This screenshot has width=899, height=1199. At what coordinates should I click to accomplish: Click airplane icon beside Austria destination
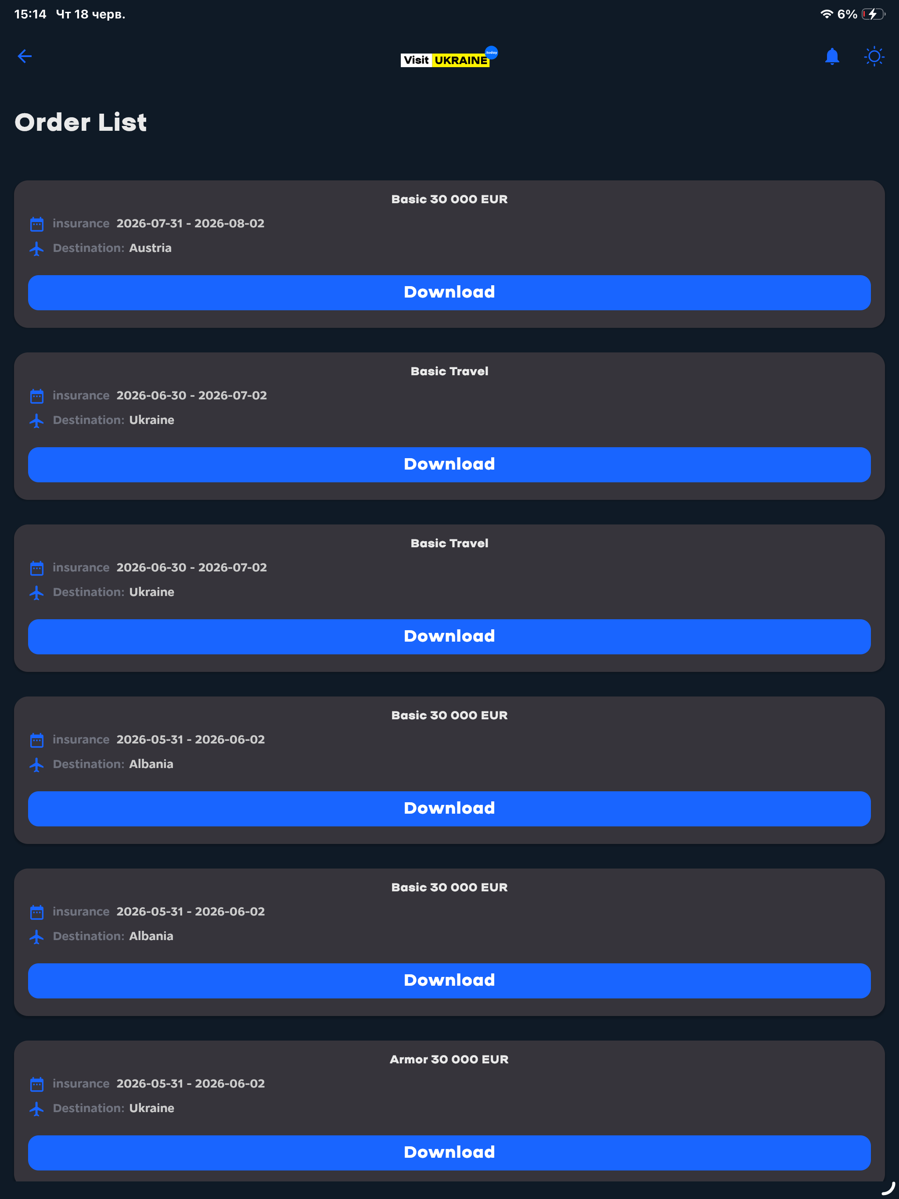[36, 249]
